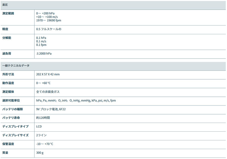Viewport: 227px width, 159px height.
Task: Click the 選択可能単位 row label
Action: click(x=11, y=100)
